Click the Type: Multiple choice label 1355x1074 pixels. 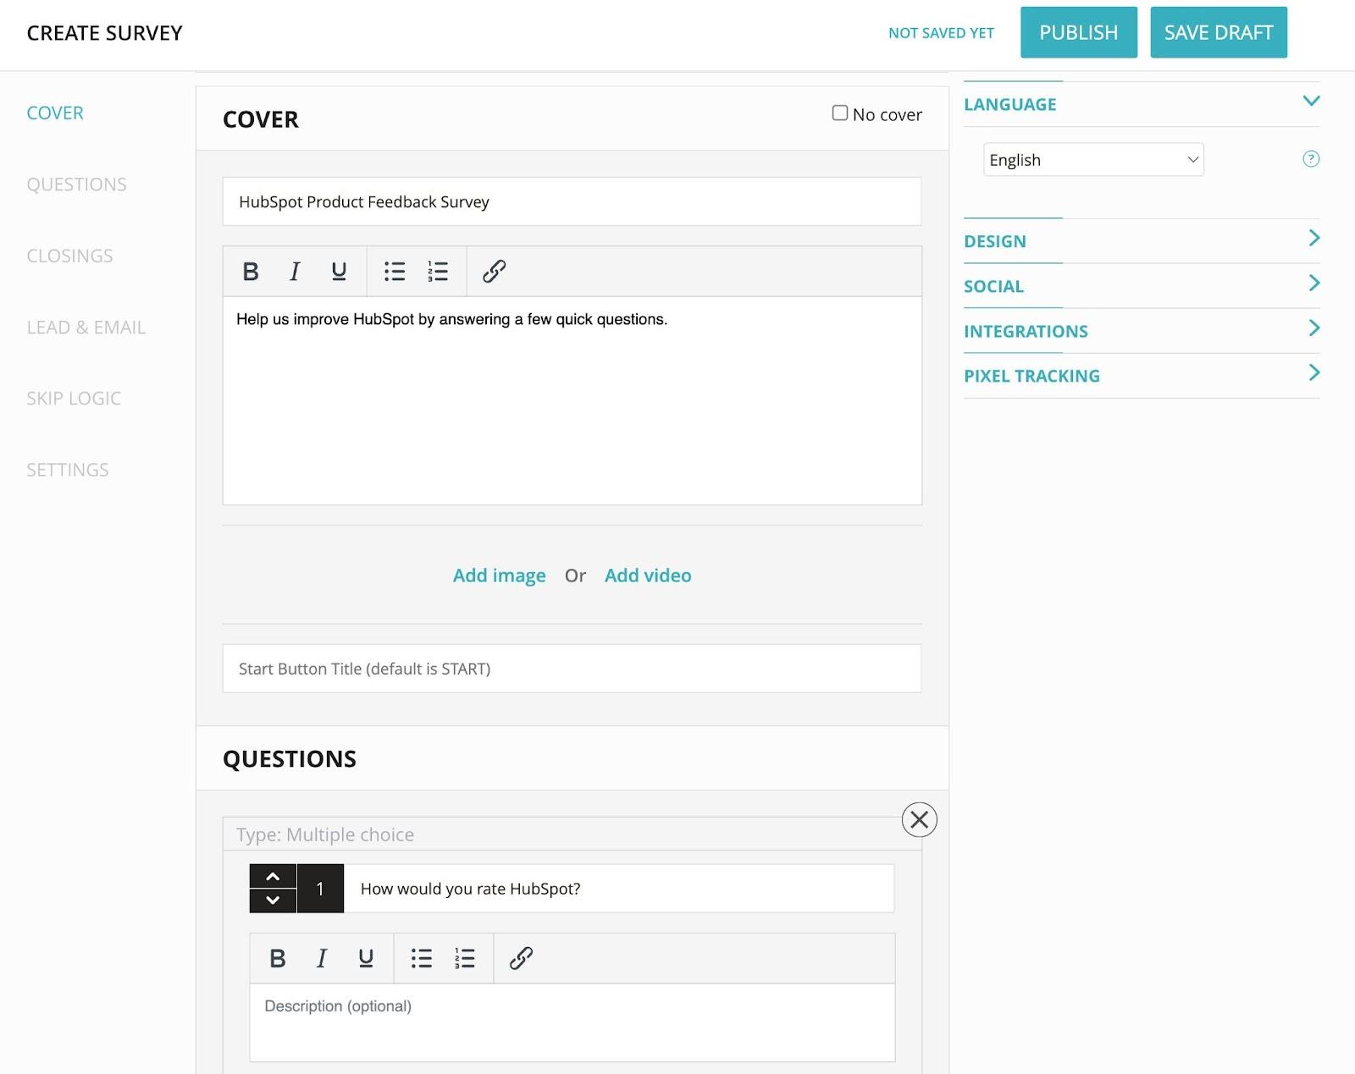pos(325,834)
